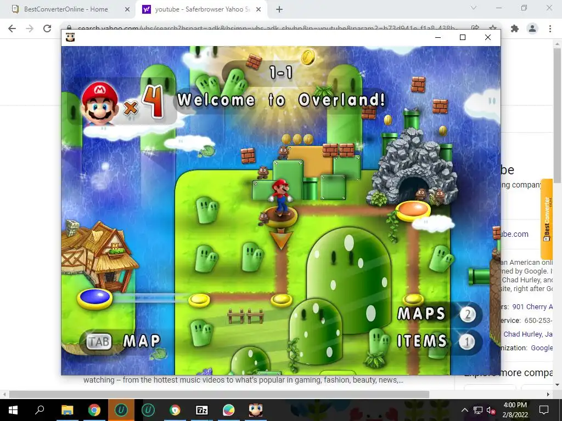Click the 1-1 level label
The image size is (562, 421).
281,73
